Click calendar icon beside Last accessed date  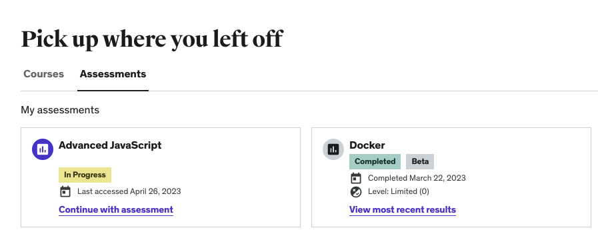[65, 191]
